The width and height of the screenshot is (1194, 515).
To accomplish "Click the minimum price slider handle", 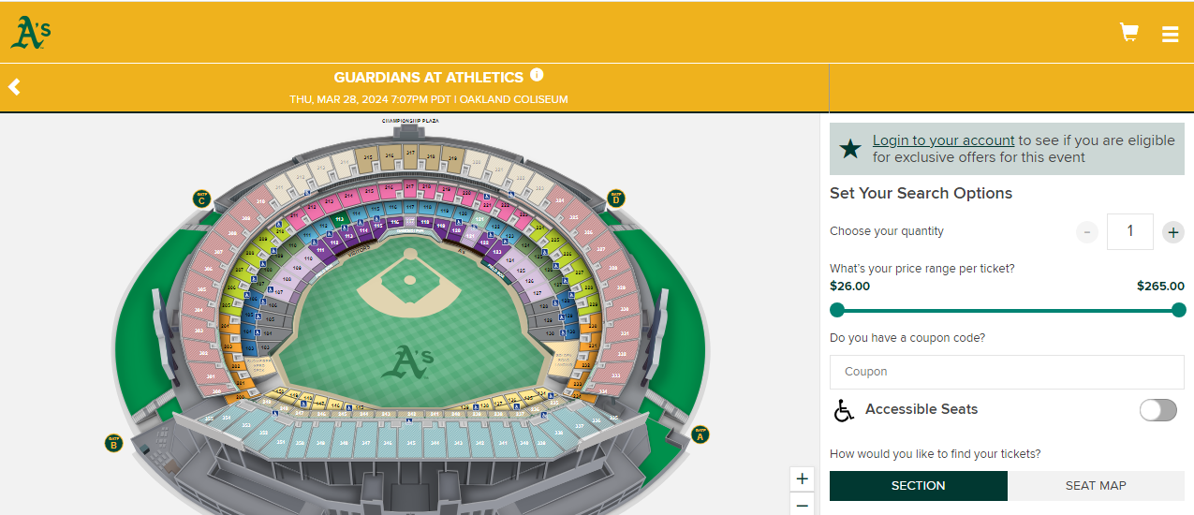I will click(837, 310).
